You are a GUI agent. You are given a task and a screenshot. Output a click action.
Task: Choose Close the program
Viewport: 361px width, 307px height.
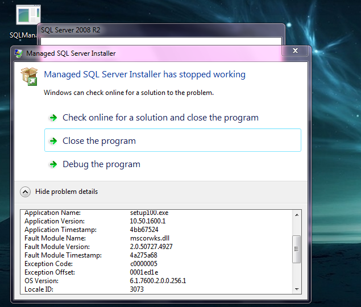(173, 140)
